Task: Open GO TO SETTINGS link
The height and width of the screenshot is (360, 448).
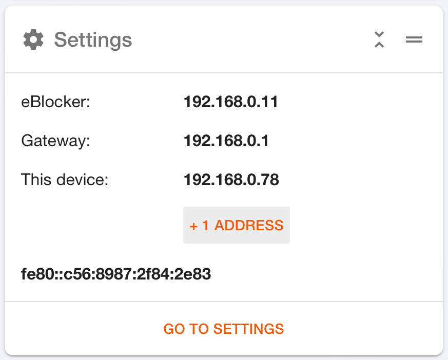Action: [224, 329]
